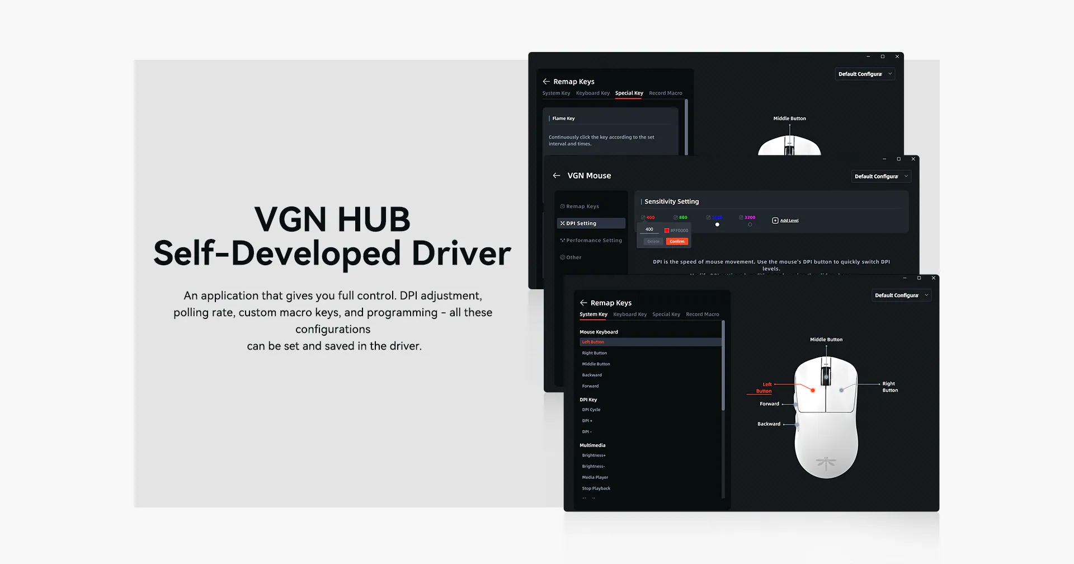Expand Default Configuration dropdown in back window
Viewport: 1074px width, 564px height.
coord(865,74)
